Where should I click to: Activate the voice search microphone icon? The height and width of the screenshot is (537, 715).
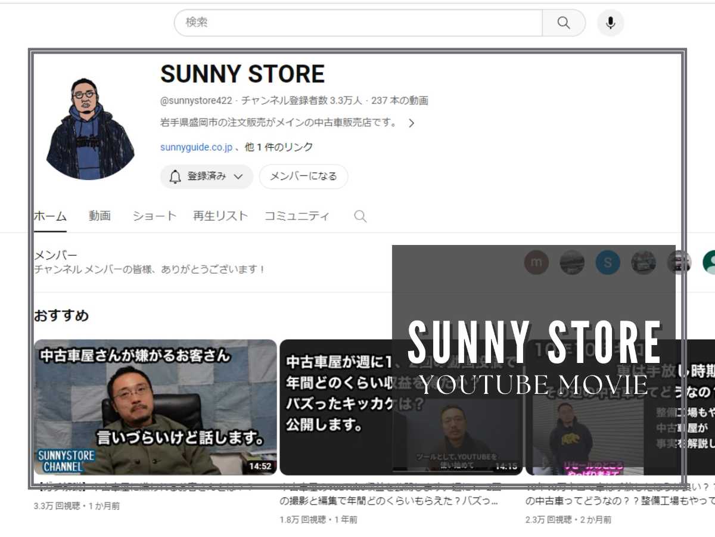(x=610, y=23)
